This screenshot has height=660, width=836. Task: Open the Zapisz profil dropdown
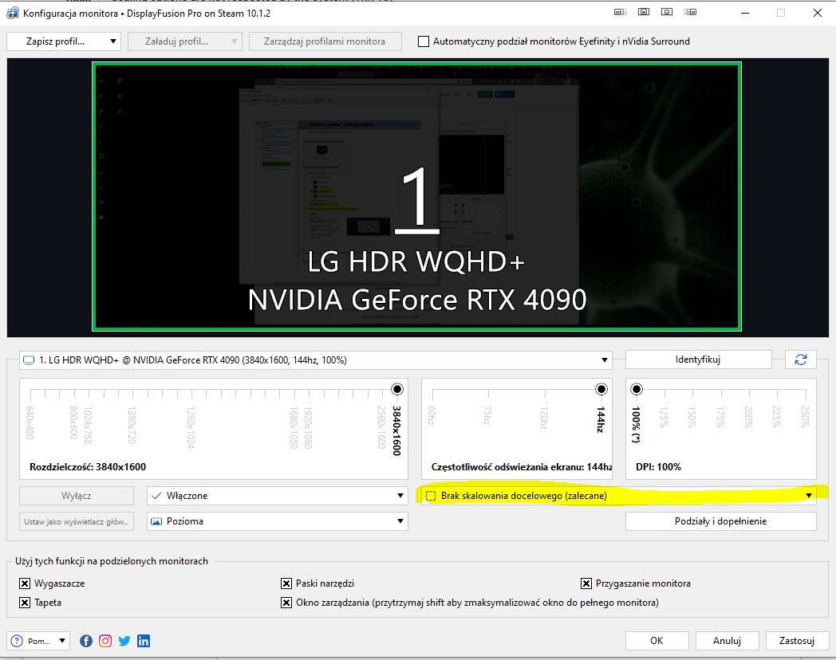(x=63, y=41)
